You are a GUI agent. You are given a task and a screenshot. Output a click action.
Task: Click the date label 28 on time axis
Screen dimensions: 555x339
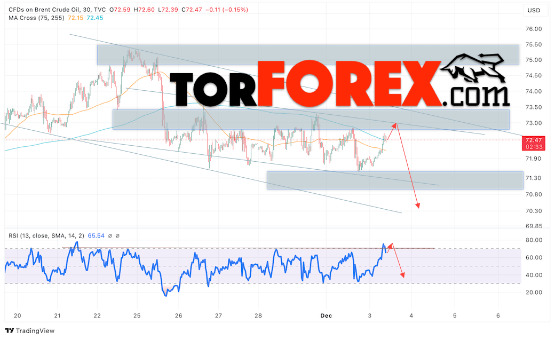pos(258,316)
